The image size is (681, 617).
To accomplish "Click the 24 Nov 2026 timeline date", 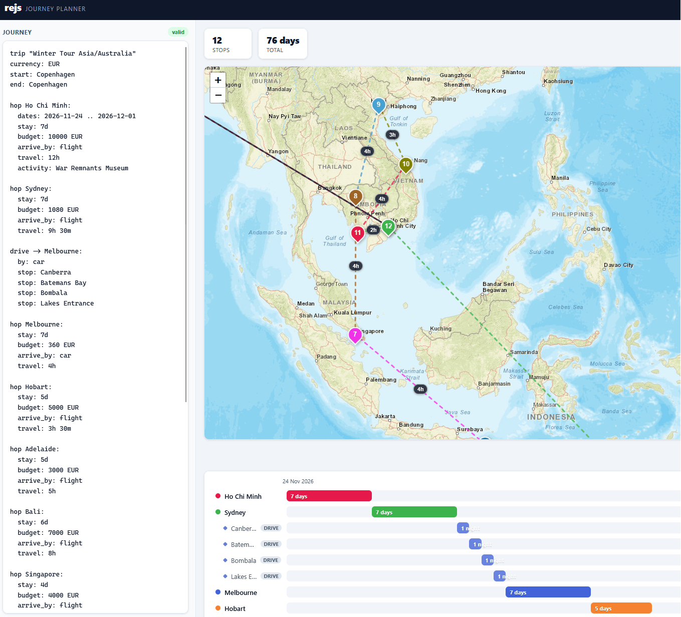I will pyautogui.click(x=298, y=481).
